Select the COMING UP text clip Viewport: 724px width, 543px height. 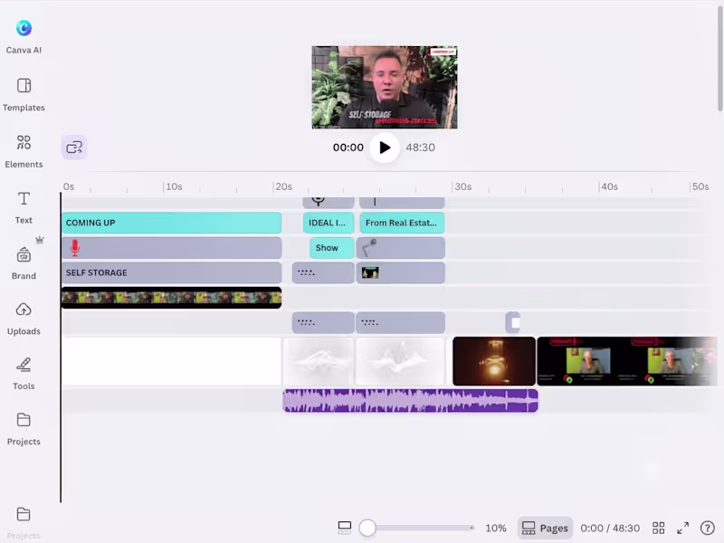(171, 223)
